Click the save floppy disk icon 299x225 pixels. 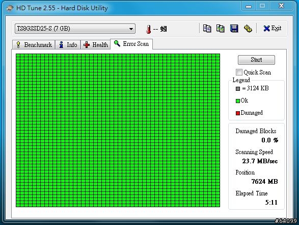point(234,29)
